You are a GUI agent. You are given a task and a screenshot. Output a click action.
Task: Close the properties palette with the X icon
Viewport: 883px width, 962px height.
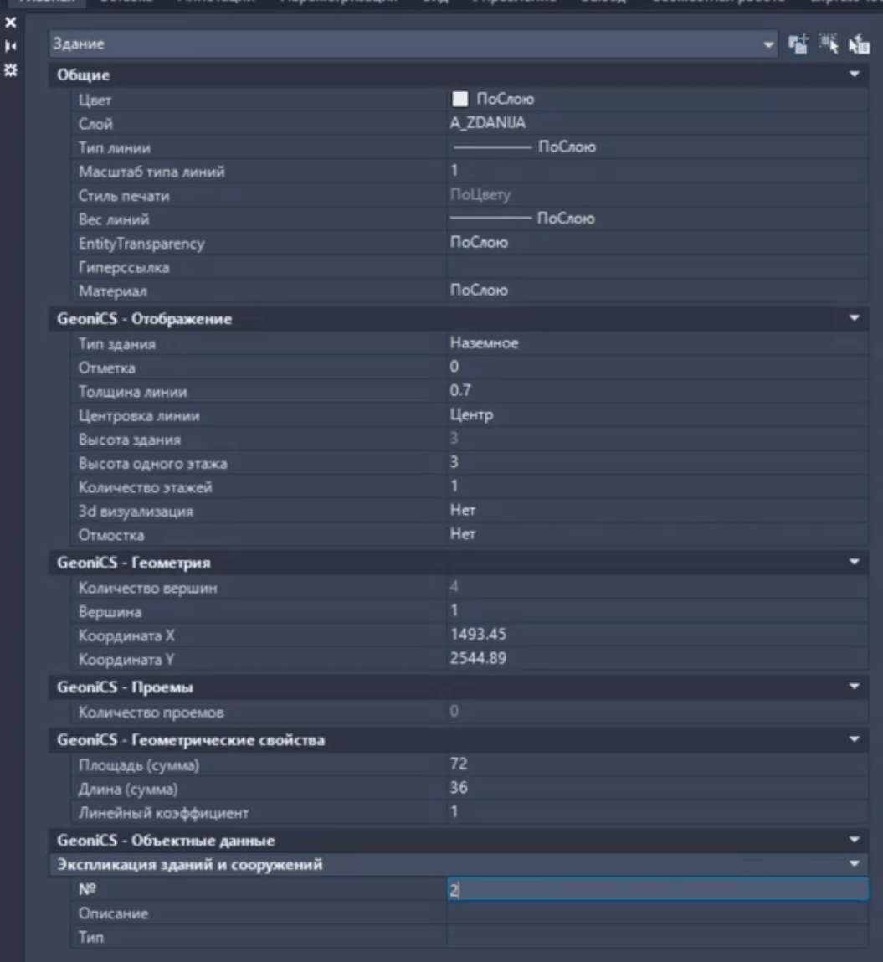click(11, 24)
